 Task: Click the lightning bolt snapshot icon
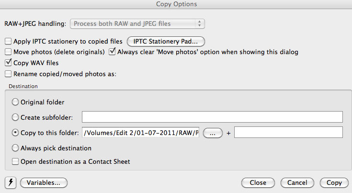11,182
